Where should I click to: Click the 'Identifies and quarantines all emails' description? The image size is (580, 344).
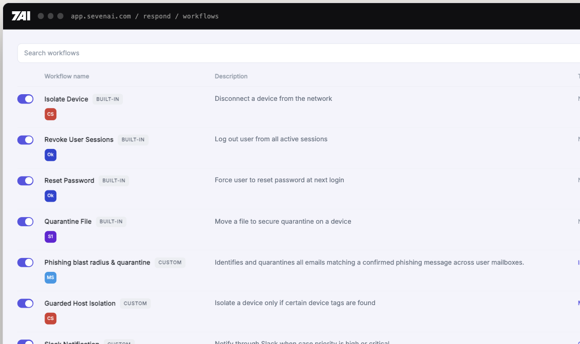369,262
